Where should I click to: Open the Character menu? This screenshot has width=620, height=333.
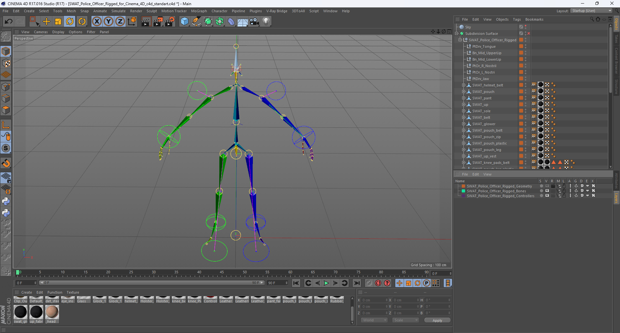click(220, 11)
